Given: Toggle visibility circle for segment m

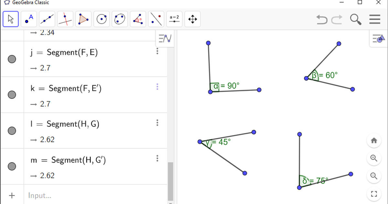Looking at the screenshot, I should (x=12, y=166).
